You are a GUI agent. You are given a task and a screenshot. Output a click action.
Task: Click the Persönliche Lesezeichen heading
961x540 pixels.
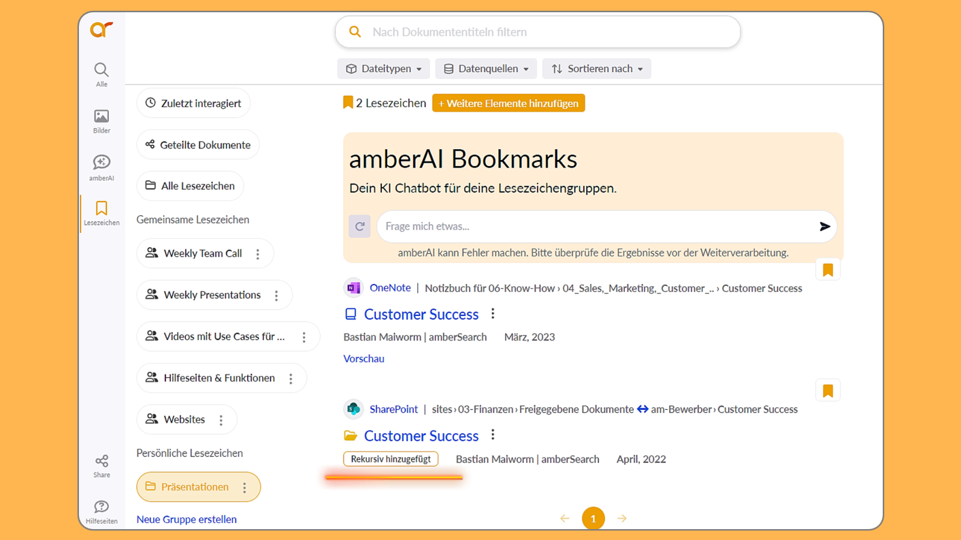tap(189, 454)
